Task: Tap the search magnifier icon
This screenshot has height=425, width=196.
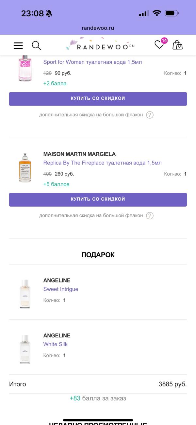Action: click(x=36, y=45)
